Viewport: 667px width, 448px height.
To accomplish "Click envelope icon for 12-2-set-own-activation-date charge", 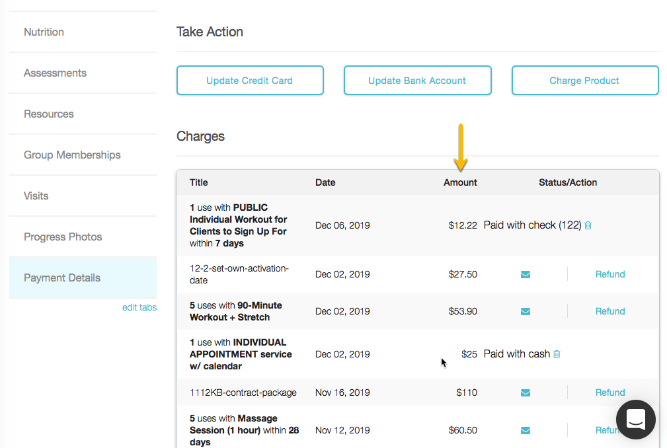I will click(526, 274).
